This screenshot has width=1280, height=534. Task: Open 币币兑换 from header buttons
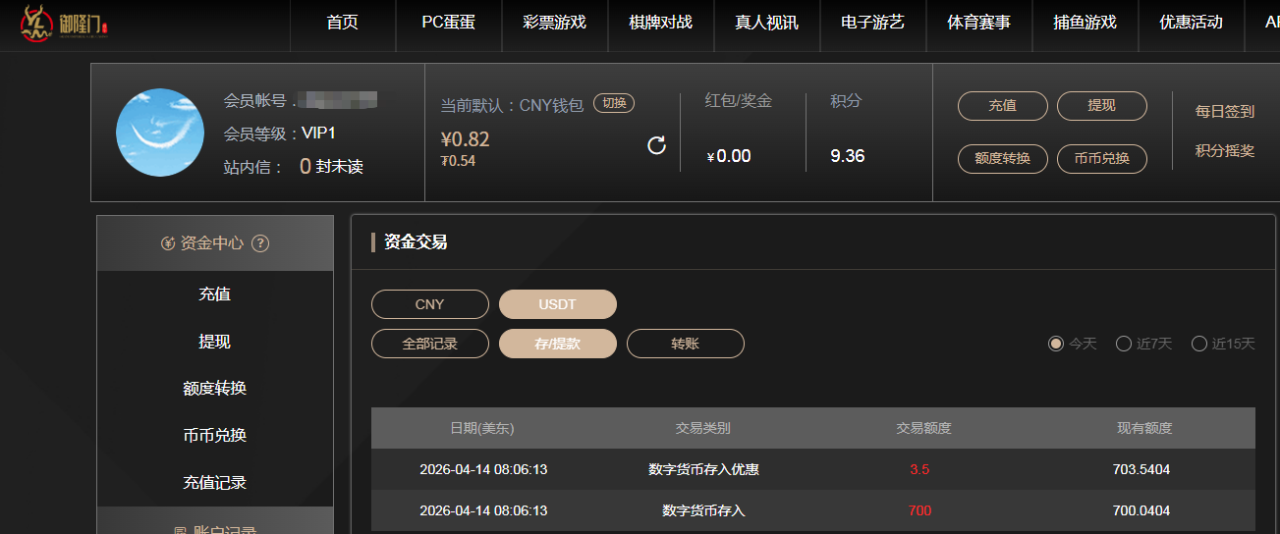[1101, 159]
